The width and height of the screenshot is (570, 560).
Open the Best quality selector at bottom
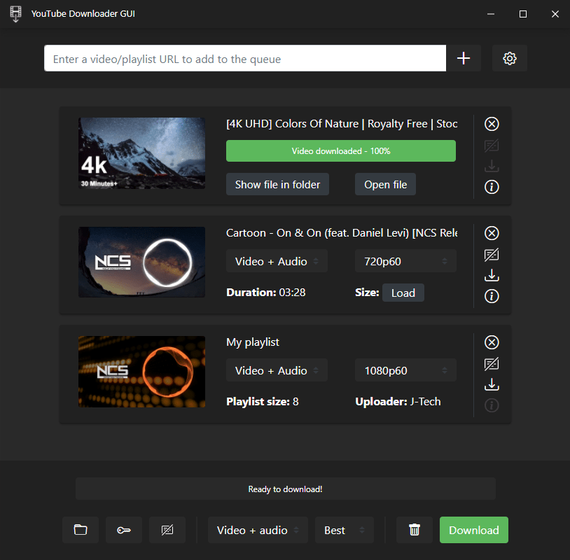tap(344, 530)
